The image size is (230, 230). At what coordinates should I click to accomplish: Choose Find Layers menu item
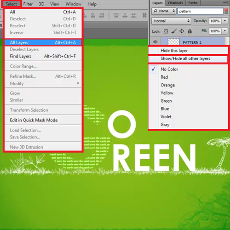click(43, 56)
